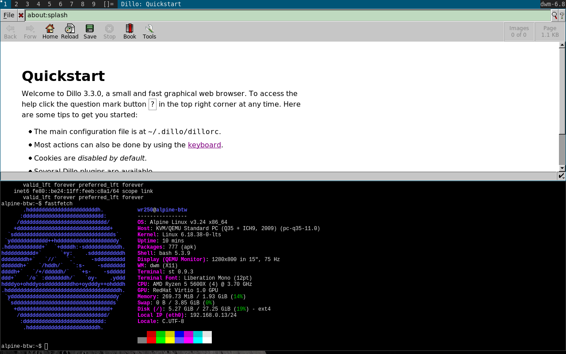This screenshot has width=566, height=354.
Task: Click the Forw navigation button
Action: (x=30, y=32)
